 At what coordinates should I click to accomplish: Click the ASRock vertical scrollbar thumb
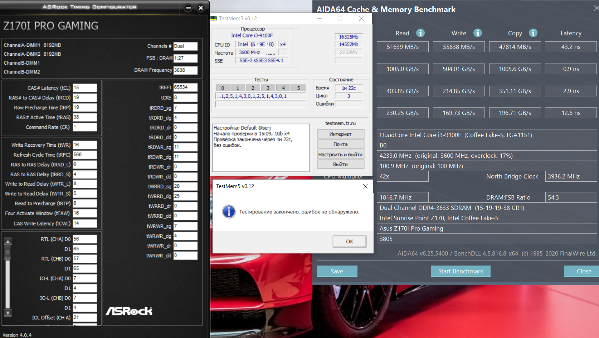8,253
